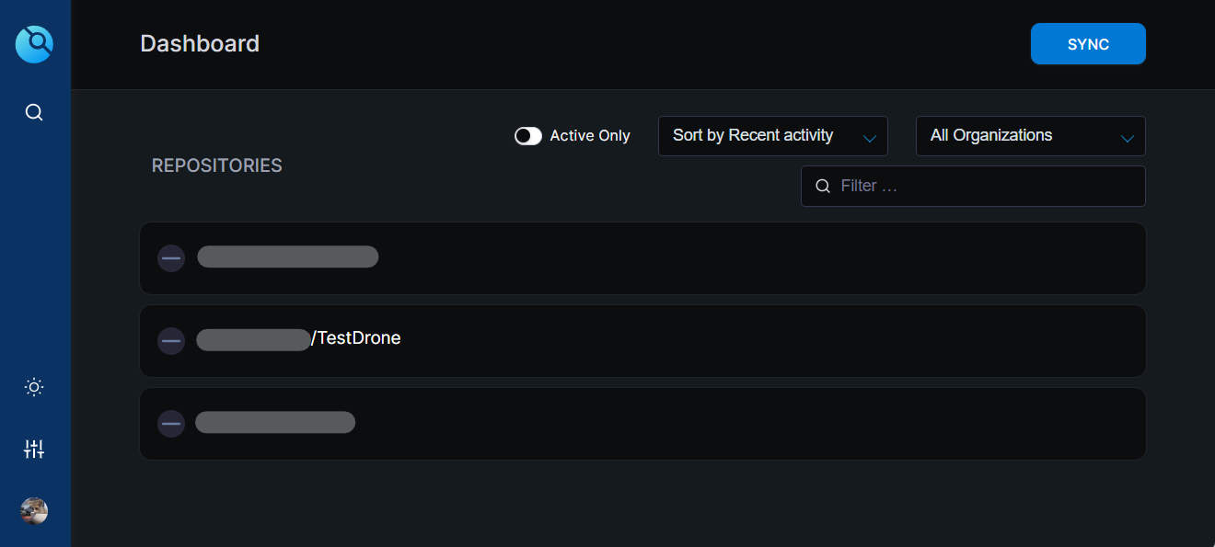
Task: Click the SYNC button
Action: click(x=1088, y=44)
